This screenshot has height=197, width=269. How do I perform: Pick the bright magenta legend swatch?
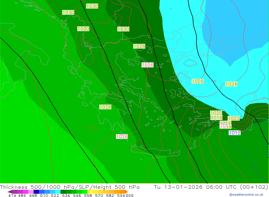pos(25,192)
